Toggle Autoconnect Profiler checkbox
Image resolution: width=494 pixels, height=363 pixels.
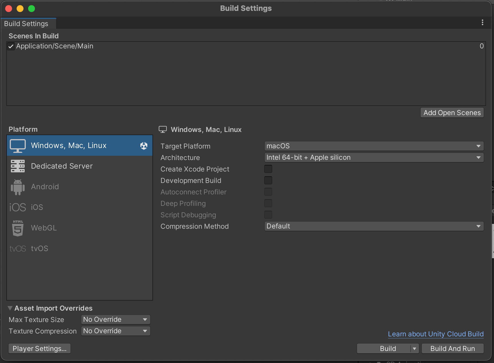(x=268, y=192)
